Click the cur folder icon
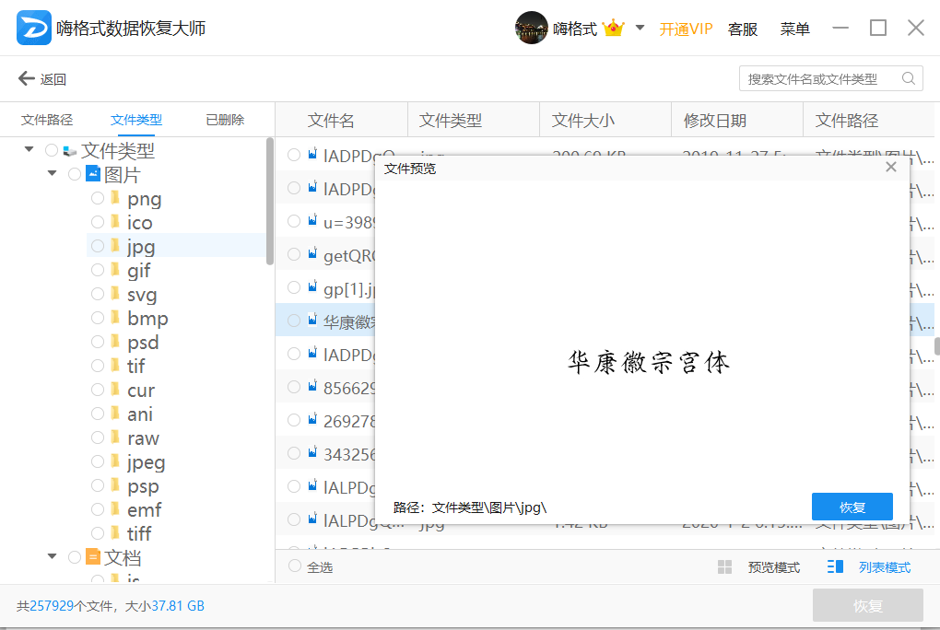Image resolution: width=940 pixels, height=630 pixels. 115,390
